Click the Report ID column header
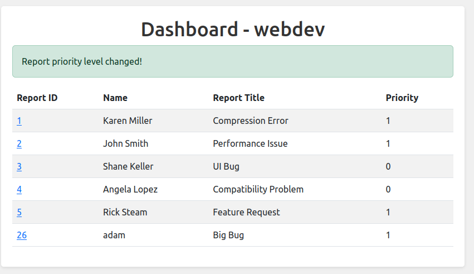Image resolution: width=474 pixels, height=274 pixels. [37, 98]
